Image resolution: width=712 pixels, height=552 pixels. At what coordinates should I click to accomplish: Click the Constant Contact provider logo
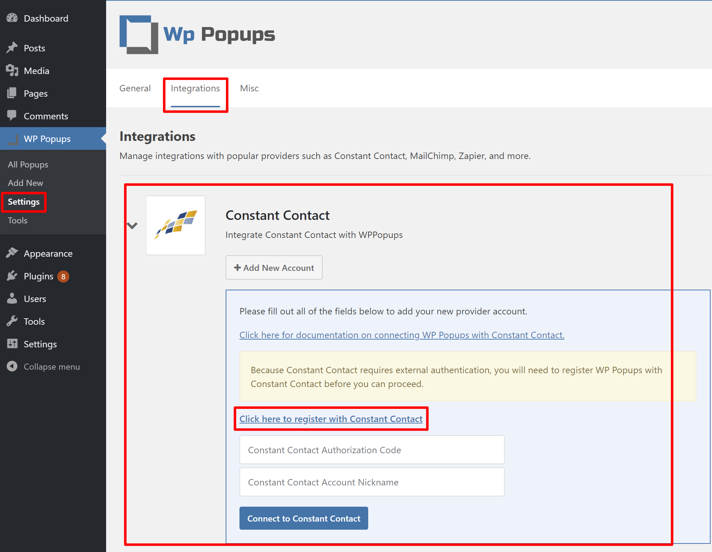tap(175, 225)
